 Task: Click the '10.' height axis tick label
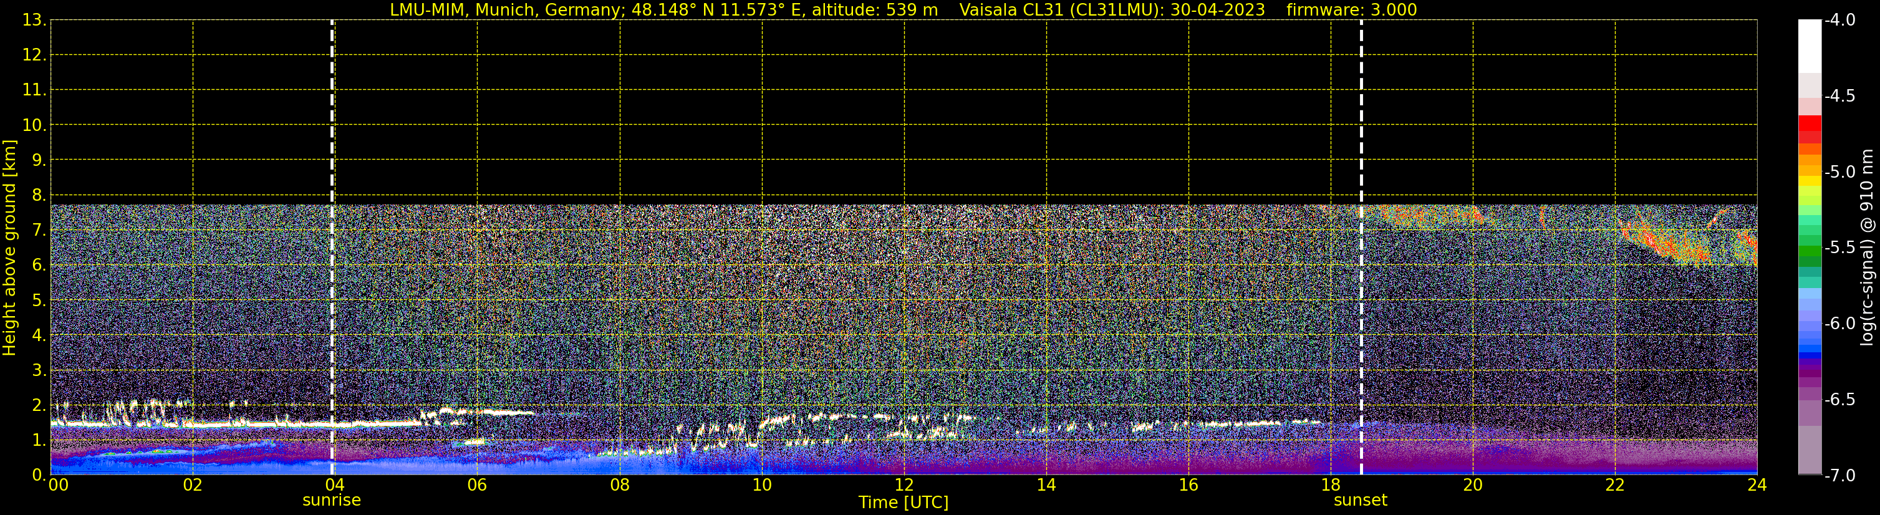coord(34,125)
